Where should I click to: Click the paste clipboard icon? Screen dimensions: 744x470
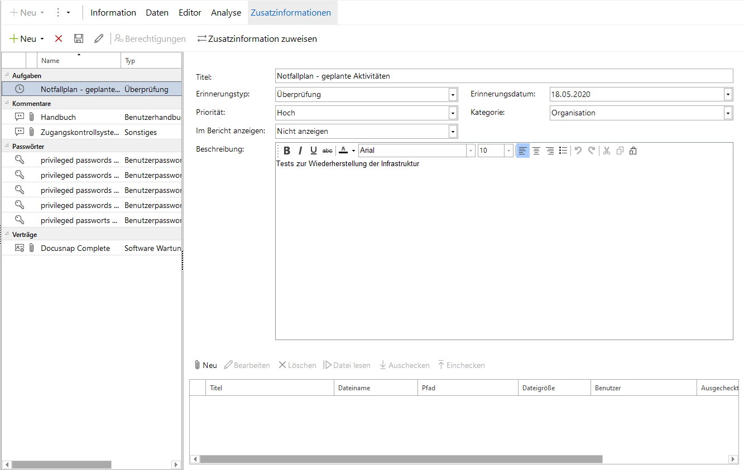coord(633,151)
